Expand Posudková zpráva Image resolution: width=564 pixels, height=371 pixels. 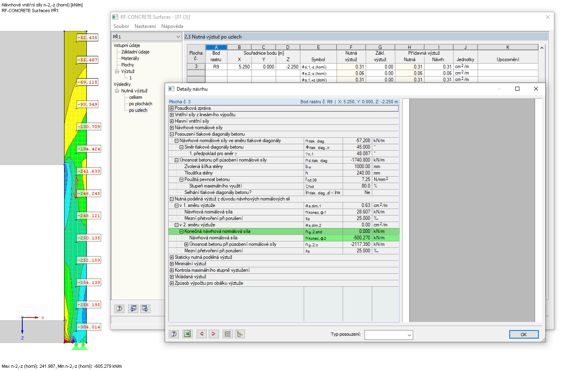pos(172,108)
